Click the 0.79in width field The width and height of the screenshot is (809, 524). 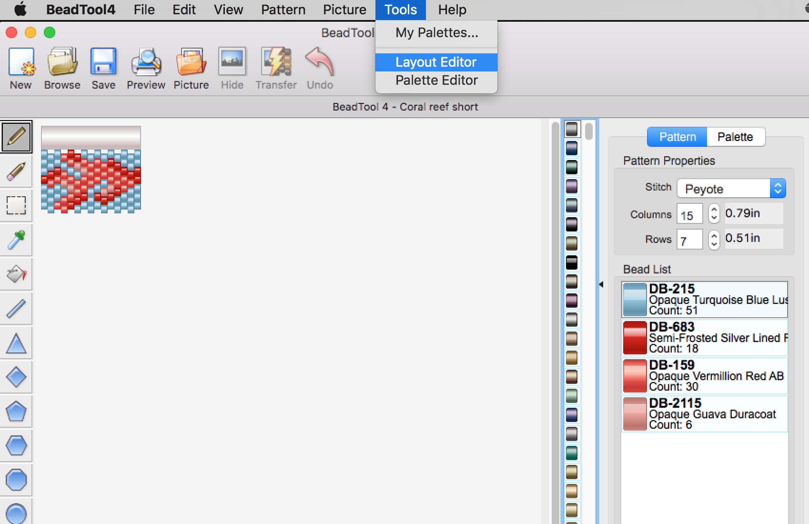coord(754,213)
